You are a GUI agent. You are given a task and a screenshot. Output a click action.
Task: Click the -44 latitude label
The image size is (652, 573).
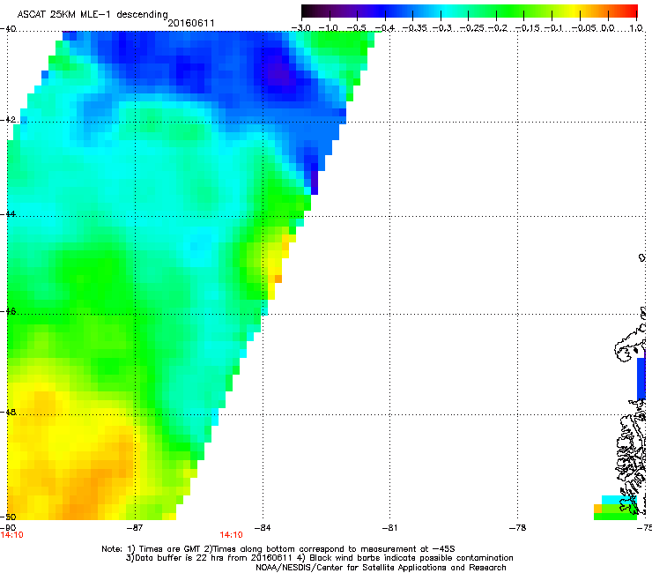[8, 214]
